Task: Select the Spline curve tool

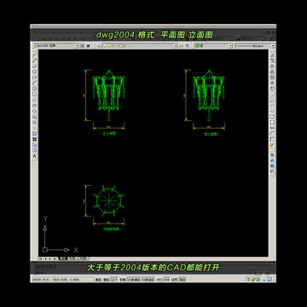Action: click(35, 100)
